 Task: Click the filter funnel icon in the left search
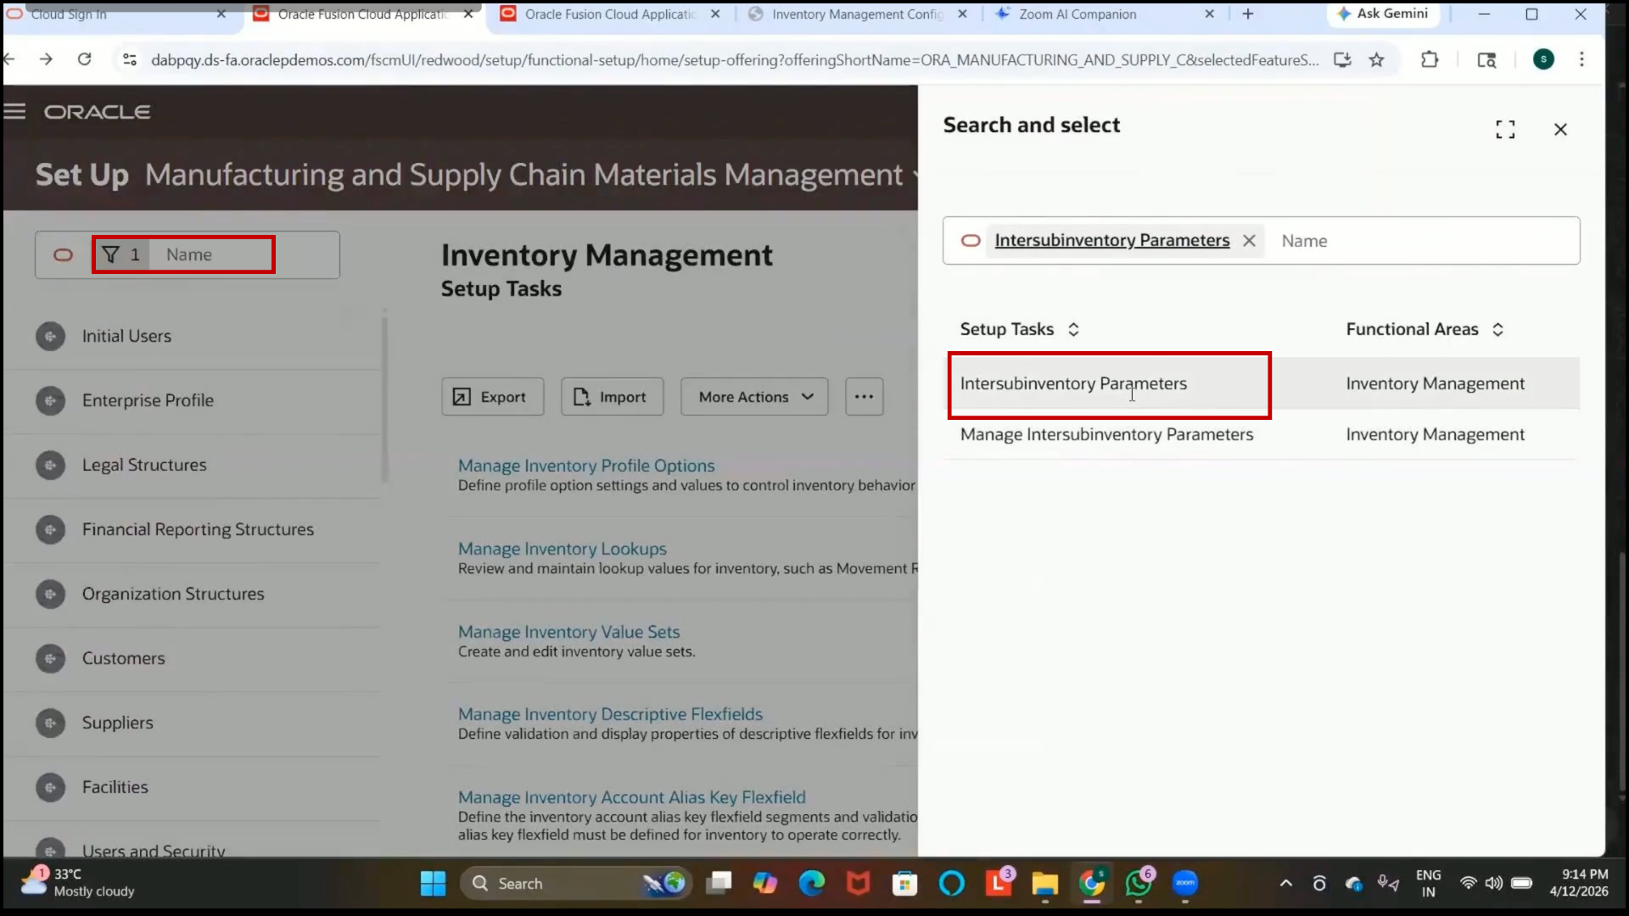pyautogui.click(x=111, y=254)
